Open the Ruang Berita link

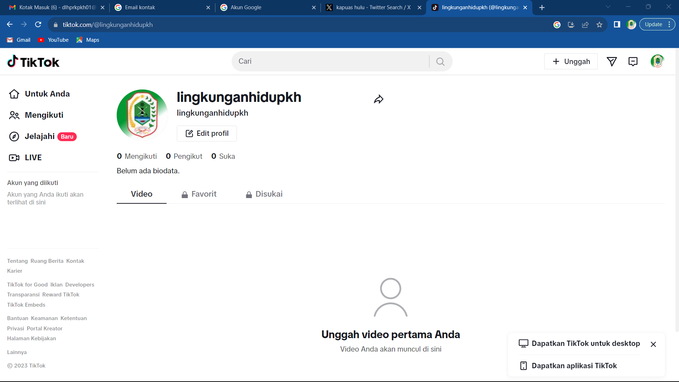47,261
